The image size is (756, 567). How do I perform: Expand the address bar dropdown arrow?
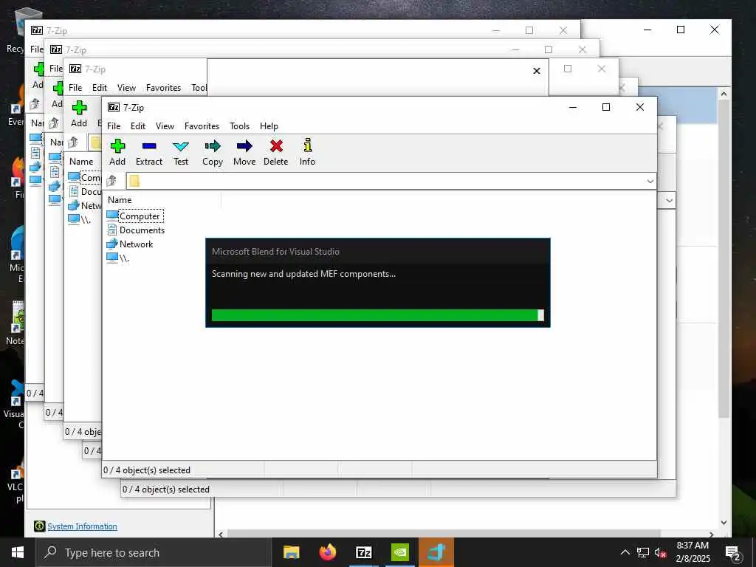(x=650, y=182)
